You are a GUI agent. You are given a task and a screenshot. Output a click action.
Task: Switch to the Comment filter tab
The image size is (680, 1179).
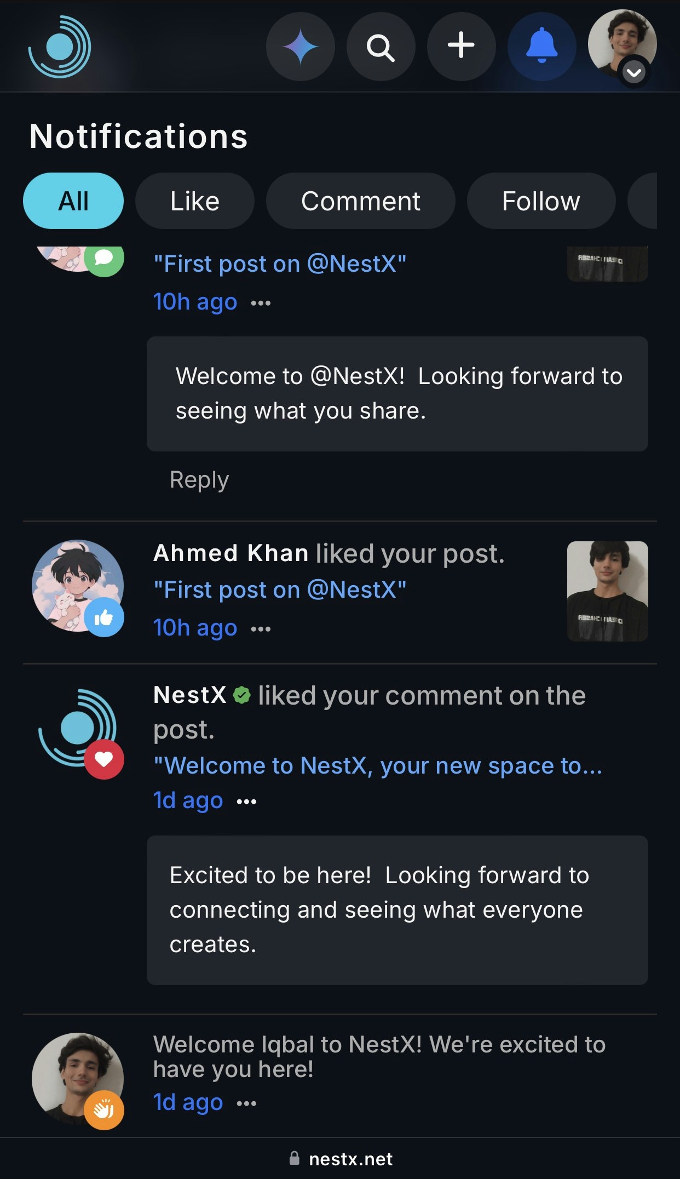360,201
